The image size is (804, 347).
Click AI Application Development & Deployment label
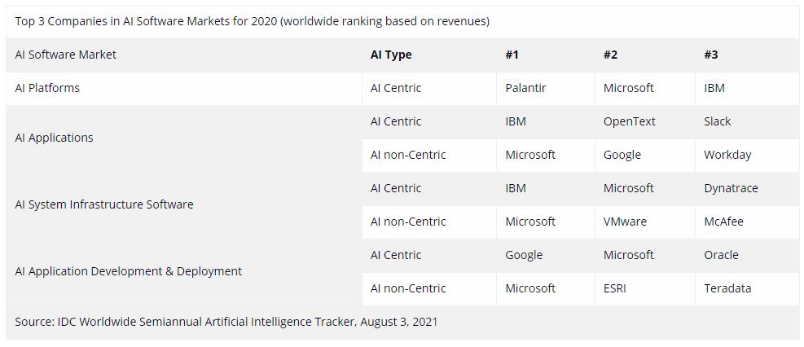[x=128, y=271]
